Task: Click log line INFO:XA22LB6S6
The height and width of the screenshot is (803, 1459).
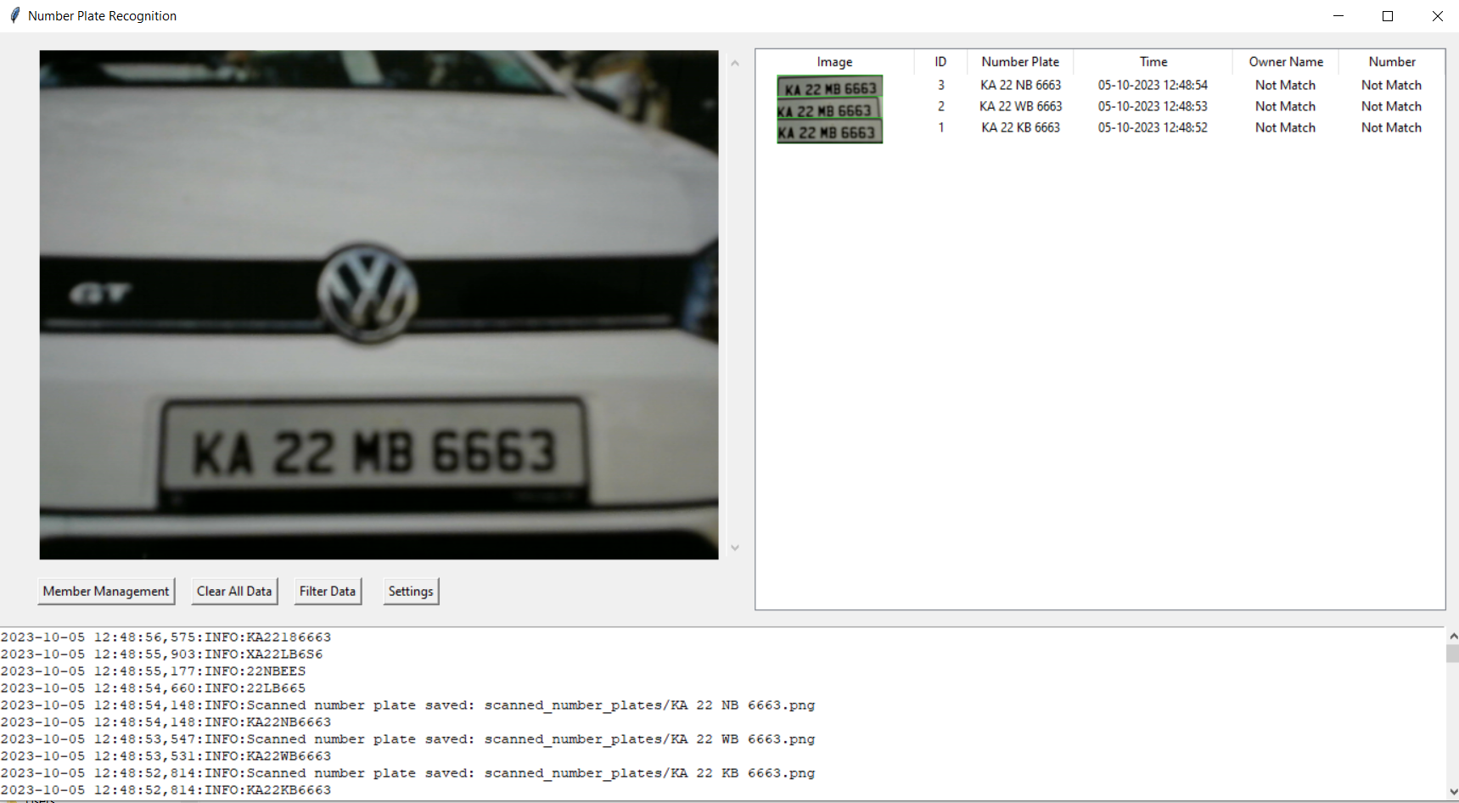Action: [161, 654]
